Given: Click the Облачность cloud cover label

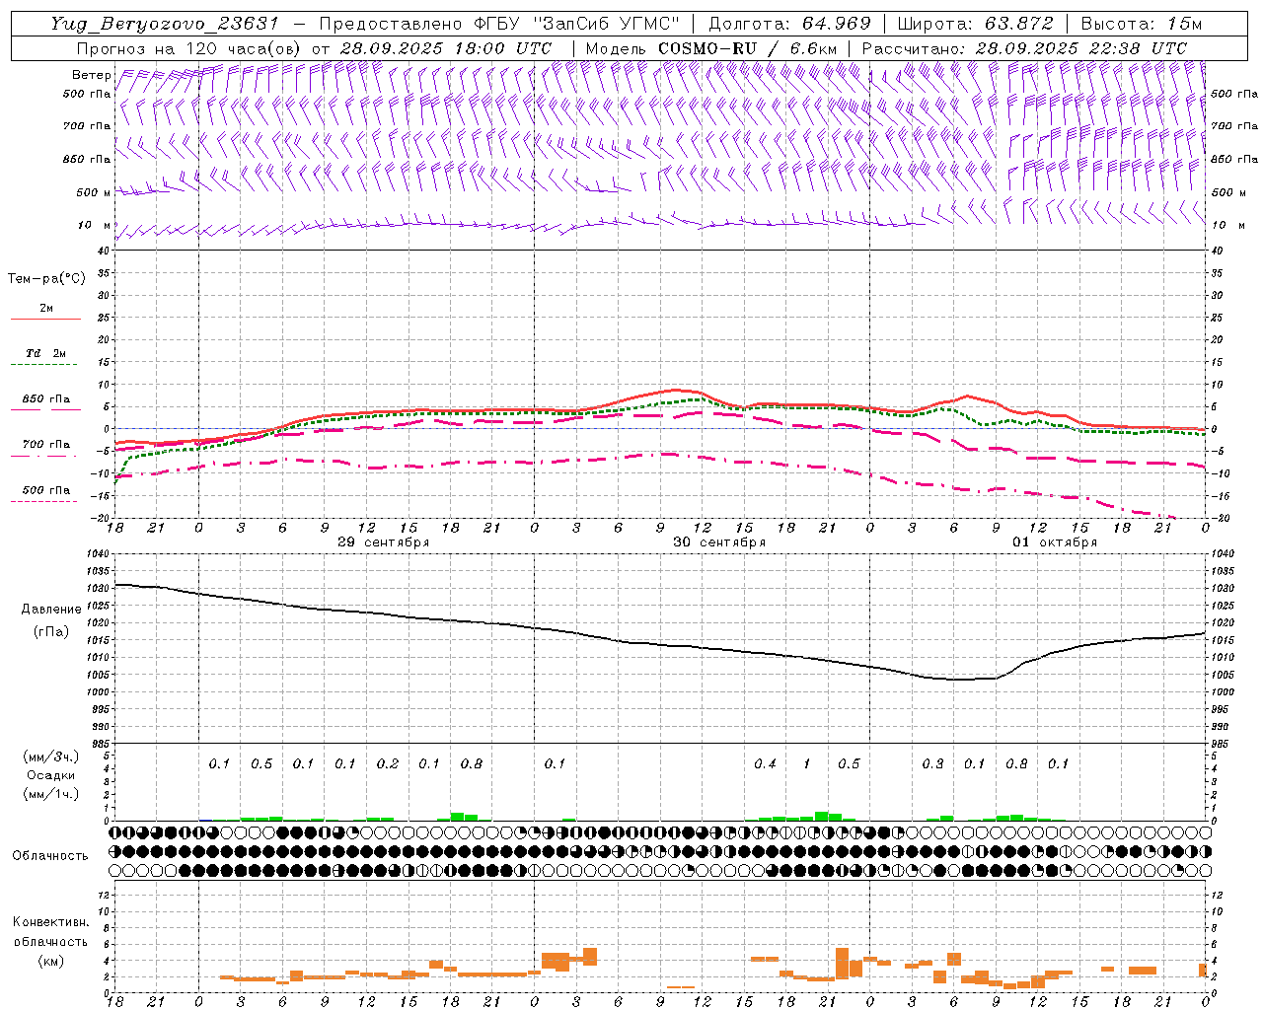Looking at the screenshot, I should pos(50,856).
